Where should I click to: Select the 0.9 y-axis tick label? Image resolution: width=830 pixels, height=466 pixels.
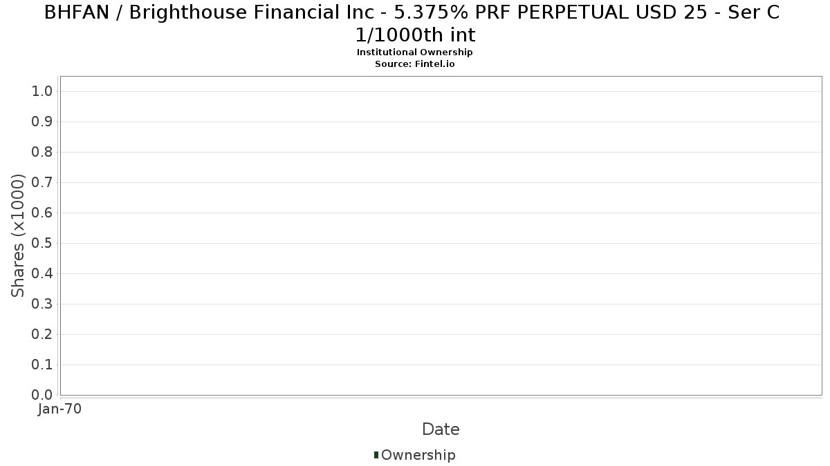pos(43,122)
